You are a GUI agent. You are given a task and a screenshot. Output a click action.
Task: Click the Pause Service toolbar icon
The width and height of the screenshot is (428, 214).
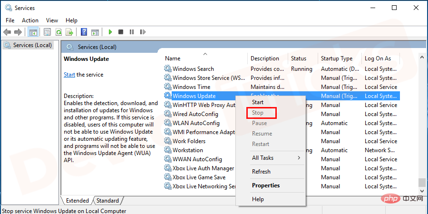[132, 32]
